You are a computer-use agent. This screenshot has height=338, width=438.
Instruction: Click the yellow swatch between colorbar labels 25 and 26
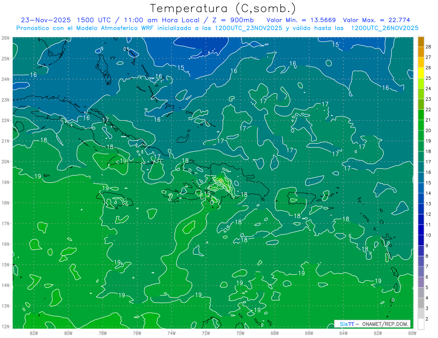(x=421, y=73)
